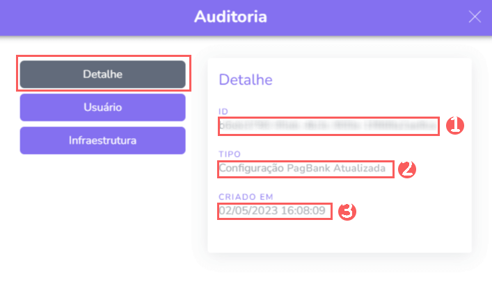Click the word Configuração in the type value

[251, 168]
